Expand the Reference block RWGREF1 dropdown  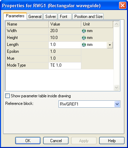[117, 104]
